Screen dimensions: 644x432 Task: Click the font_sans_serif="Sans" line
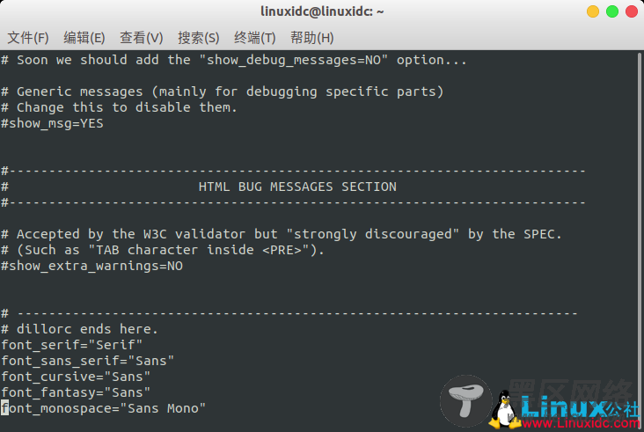87,361
